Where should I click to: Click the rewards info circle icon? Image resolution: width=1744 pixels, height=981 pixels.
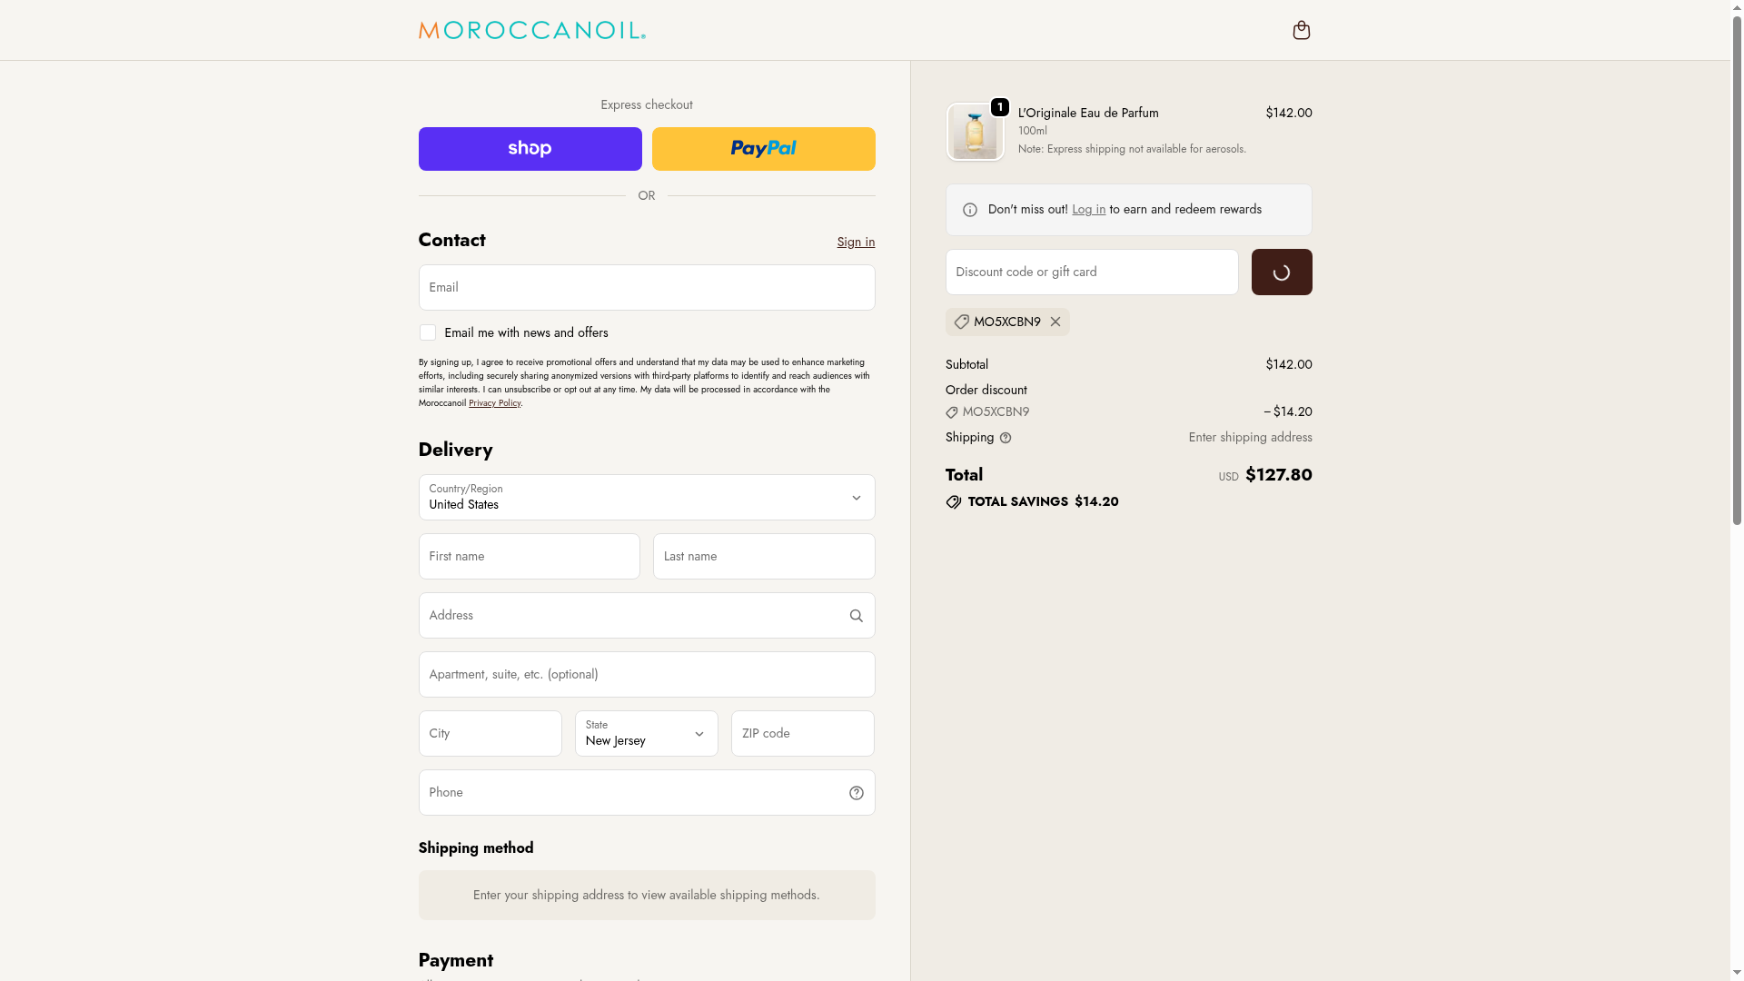970,210
